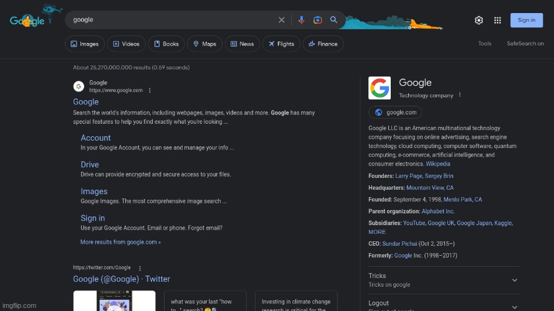Open the Google apps grid icon
Viewport: 554px width, 311px height.
tap(497, 20)
